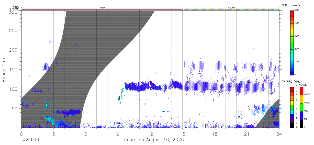Click the '16' tick on TX FRQ legend
Screen dimensions: 314x145
pyautogui.click(x=296, y=96)
